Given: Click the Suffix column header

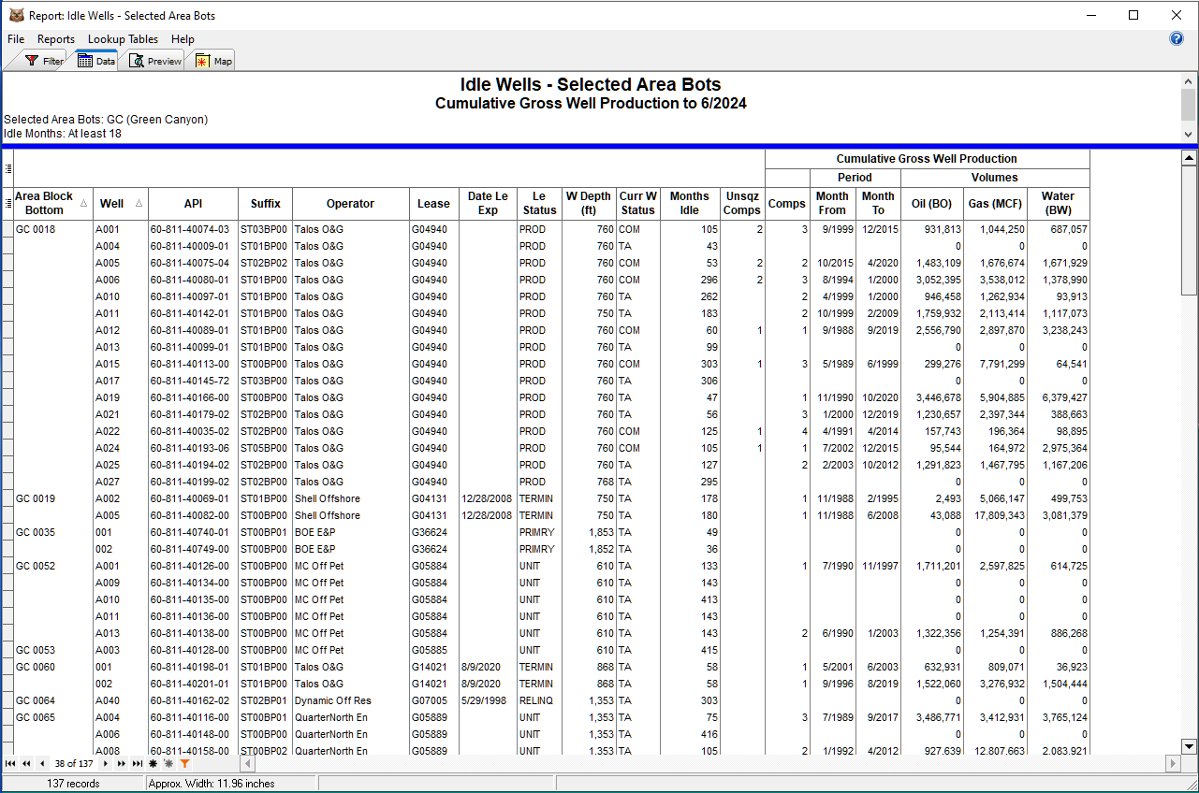Looking at the screenshot, I should pos(265,203).
